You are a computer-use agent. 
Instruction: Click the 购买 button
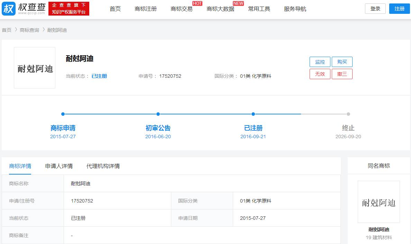click(342, 62)
